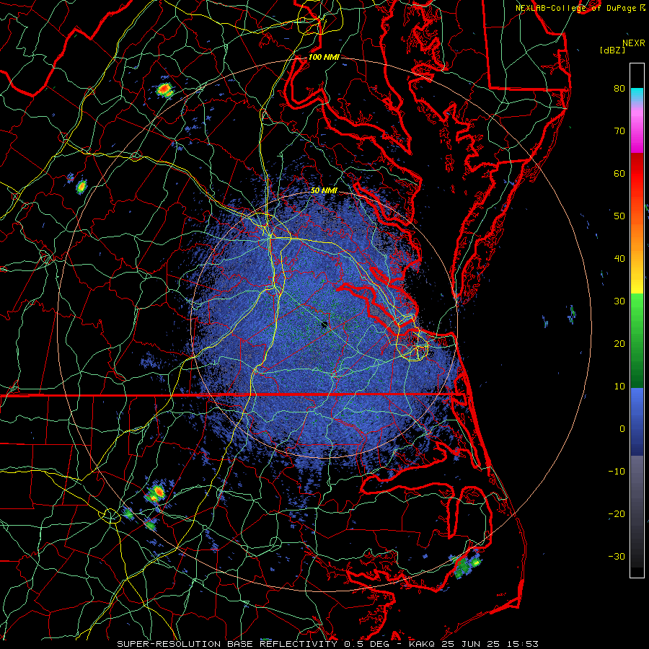Screen dimensions: 649x649
Task: Click the '-10' value on dBZ scale
Action: tap(617, 472)
